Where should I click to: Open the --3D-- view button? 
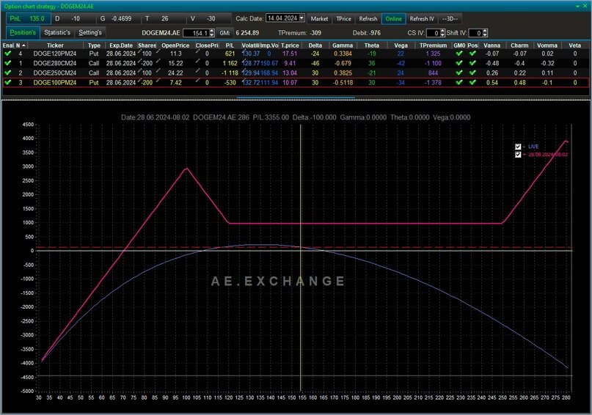(450, 18)
